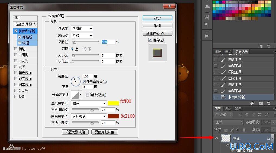Lock all layer attributes
The image size is (276, 153).
click(244, 130)
